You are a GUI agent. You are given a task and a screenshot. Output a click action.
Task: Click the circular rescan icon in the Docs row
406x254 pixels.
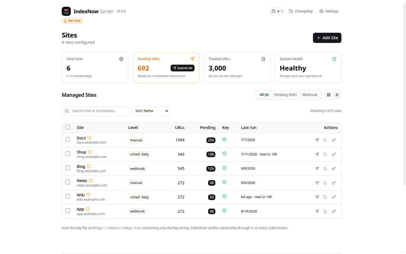[x=325, y=140]
